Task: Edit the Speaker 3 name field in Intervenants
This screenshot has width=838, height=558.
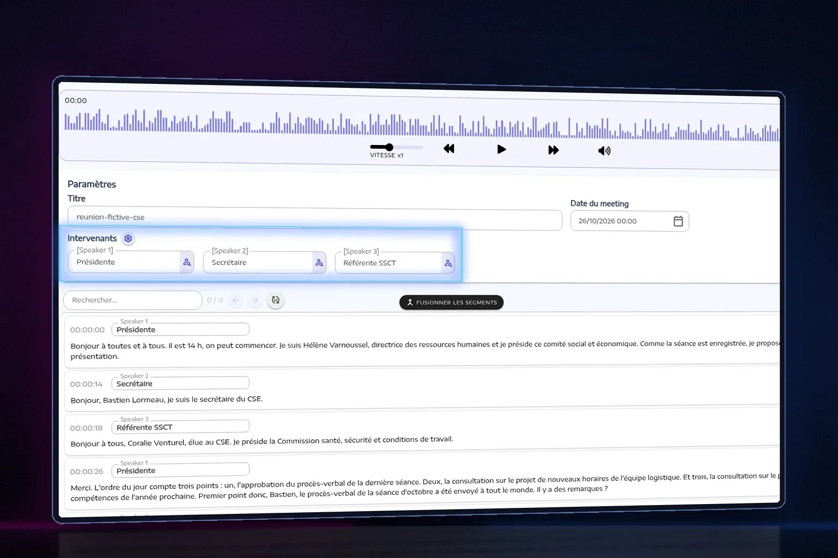Action: [x=395, y=263]
